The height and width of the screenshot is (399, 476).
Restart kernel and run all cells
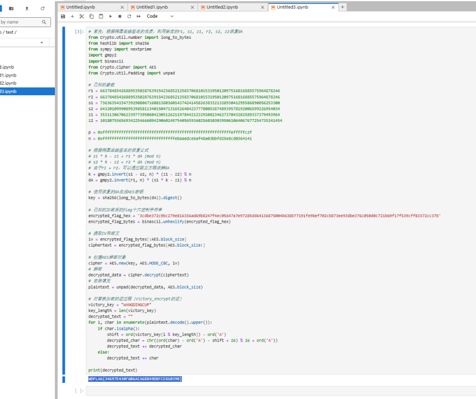139,17
